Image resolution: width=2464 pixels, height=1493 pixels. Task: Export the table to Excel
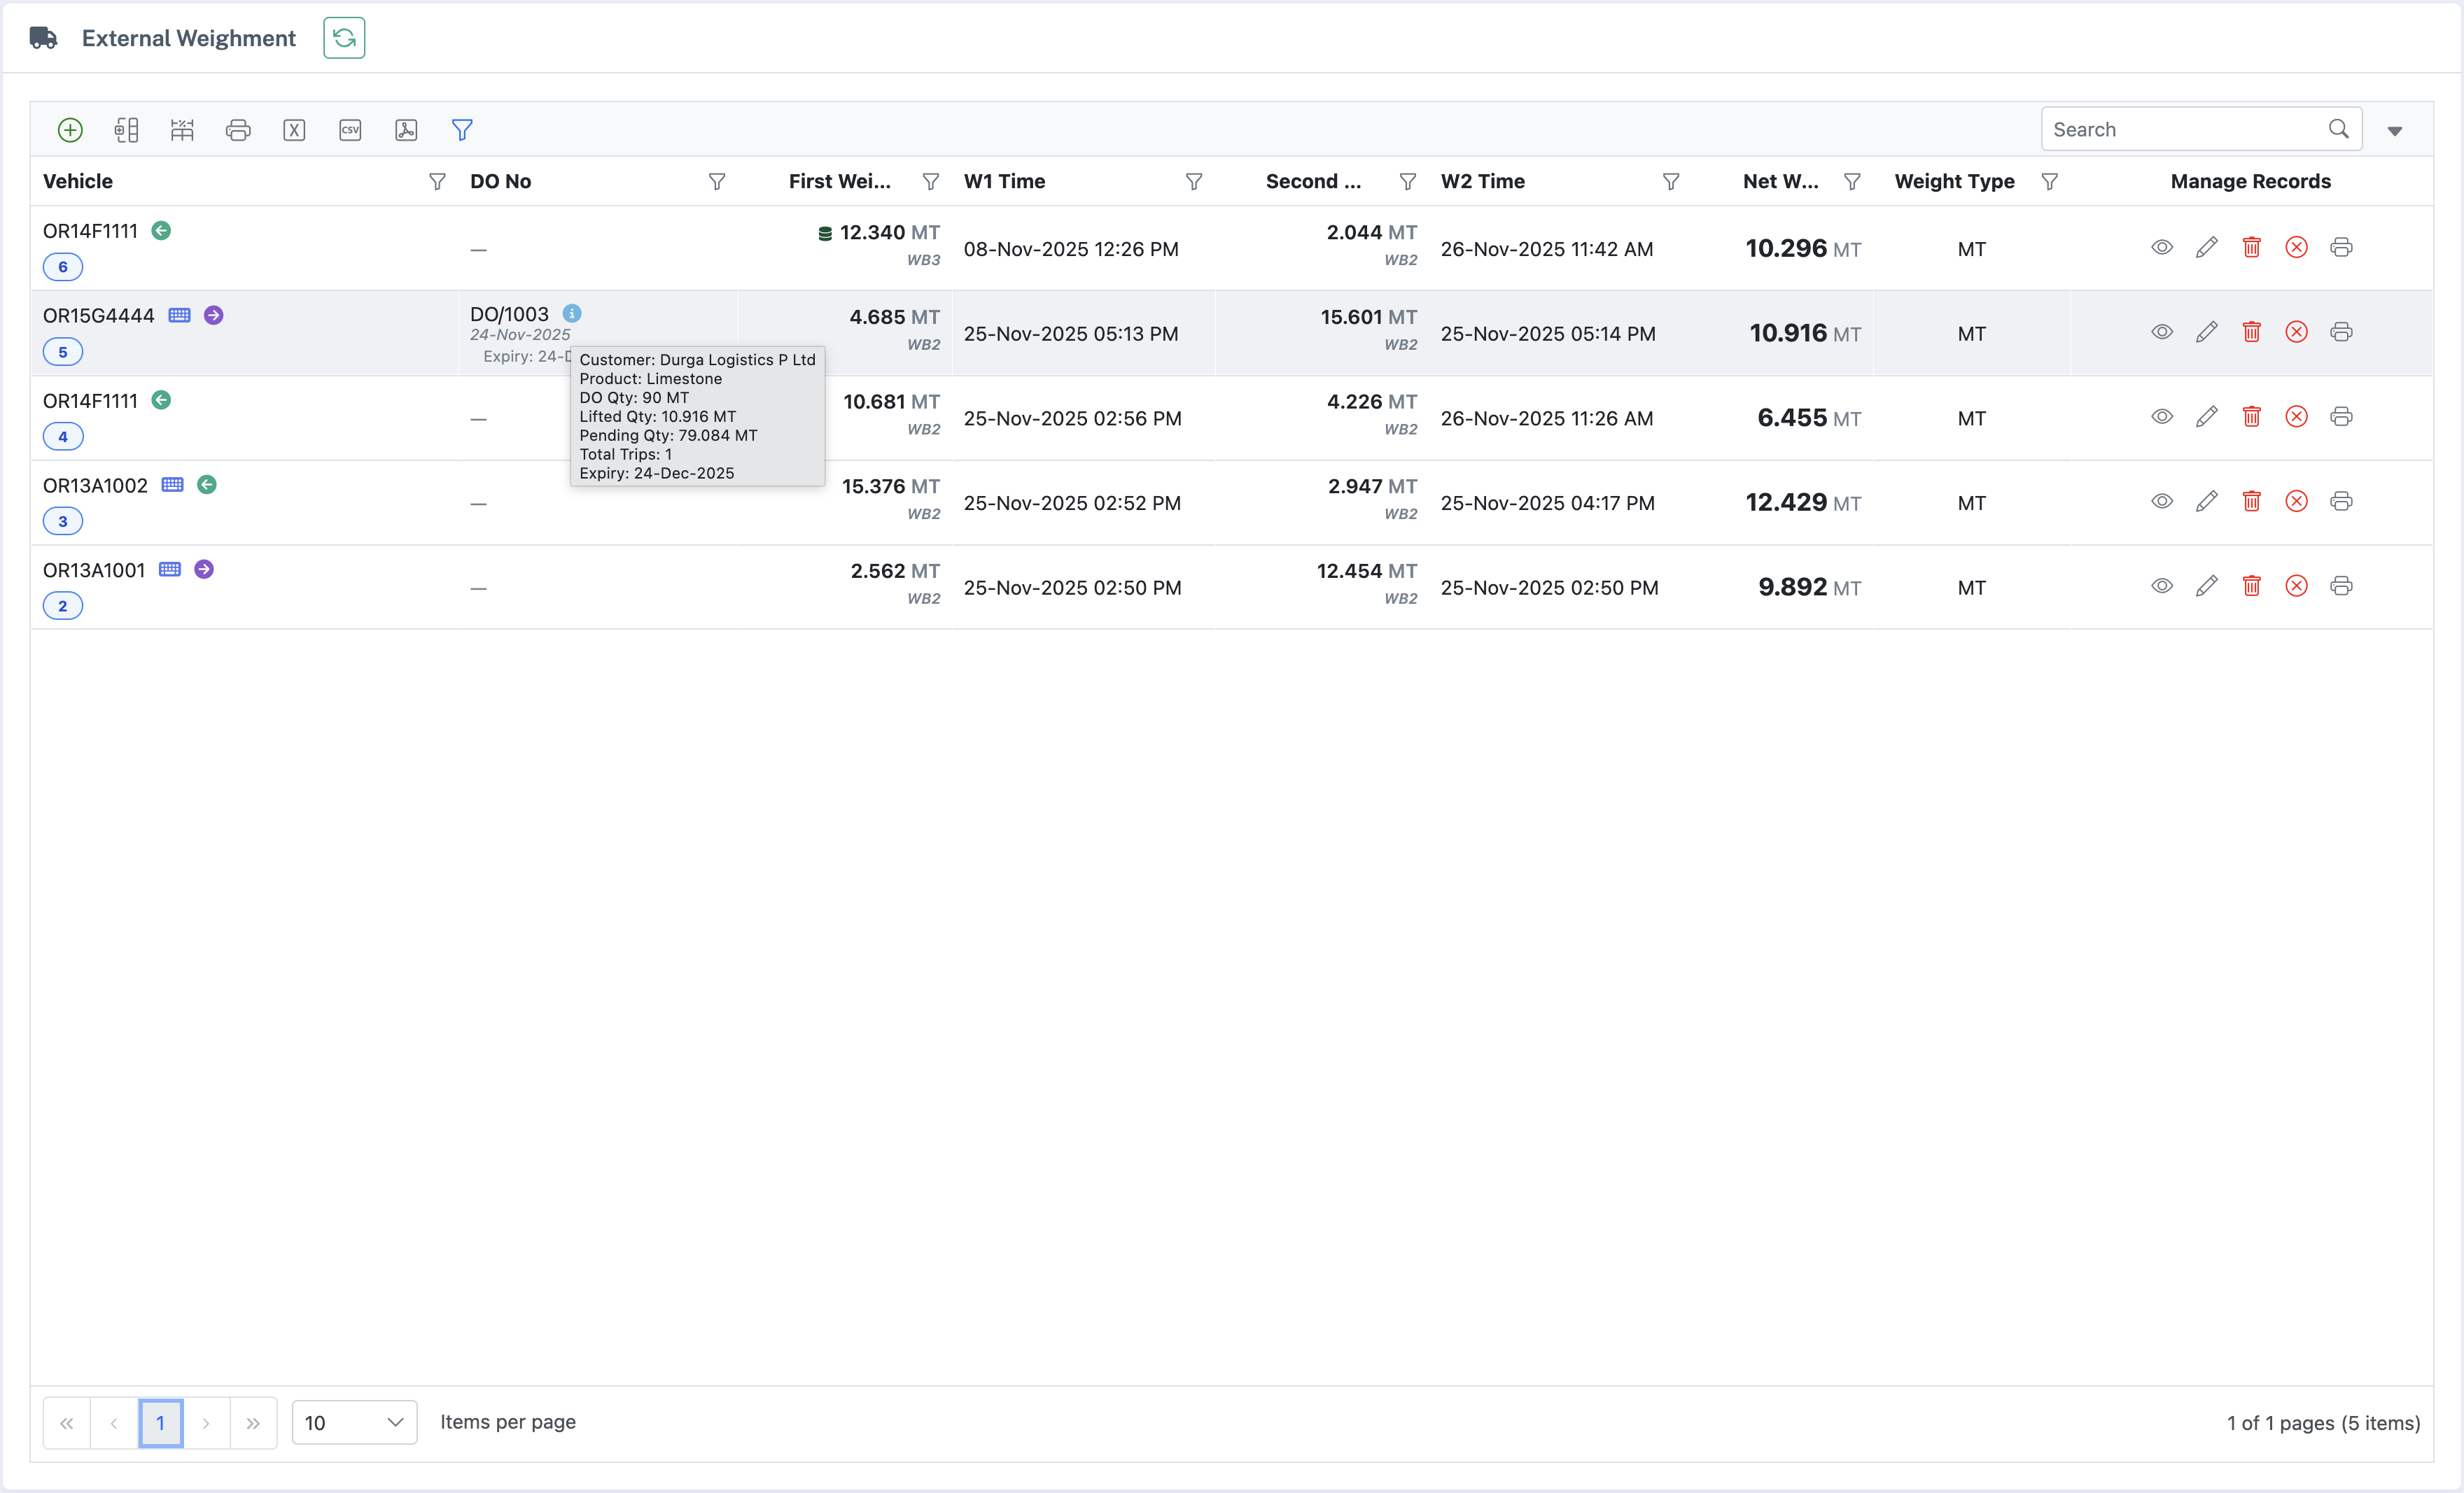[294, 130]
